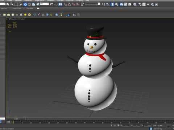This screenshot has width=174, height=130.
Task: Open the Rendering menu
Action: 51,1
